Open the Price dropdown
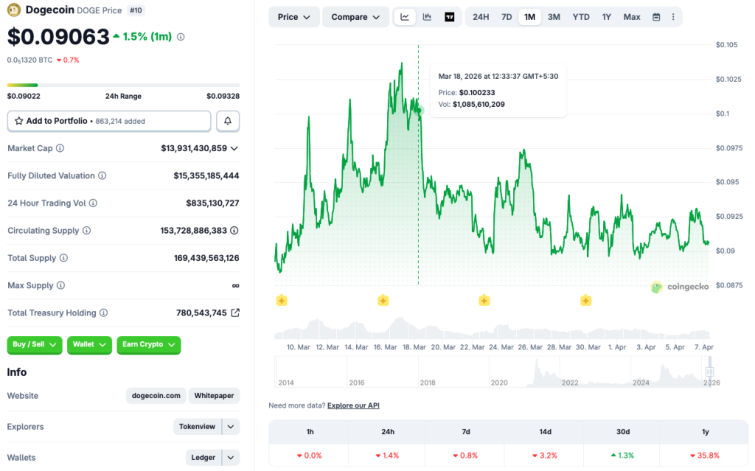The width and height of the screenshot is (755, 471). coord(293,16)
